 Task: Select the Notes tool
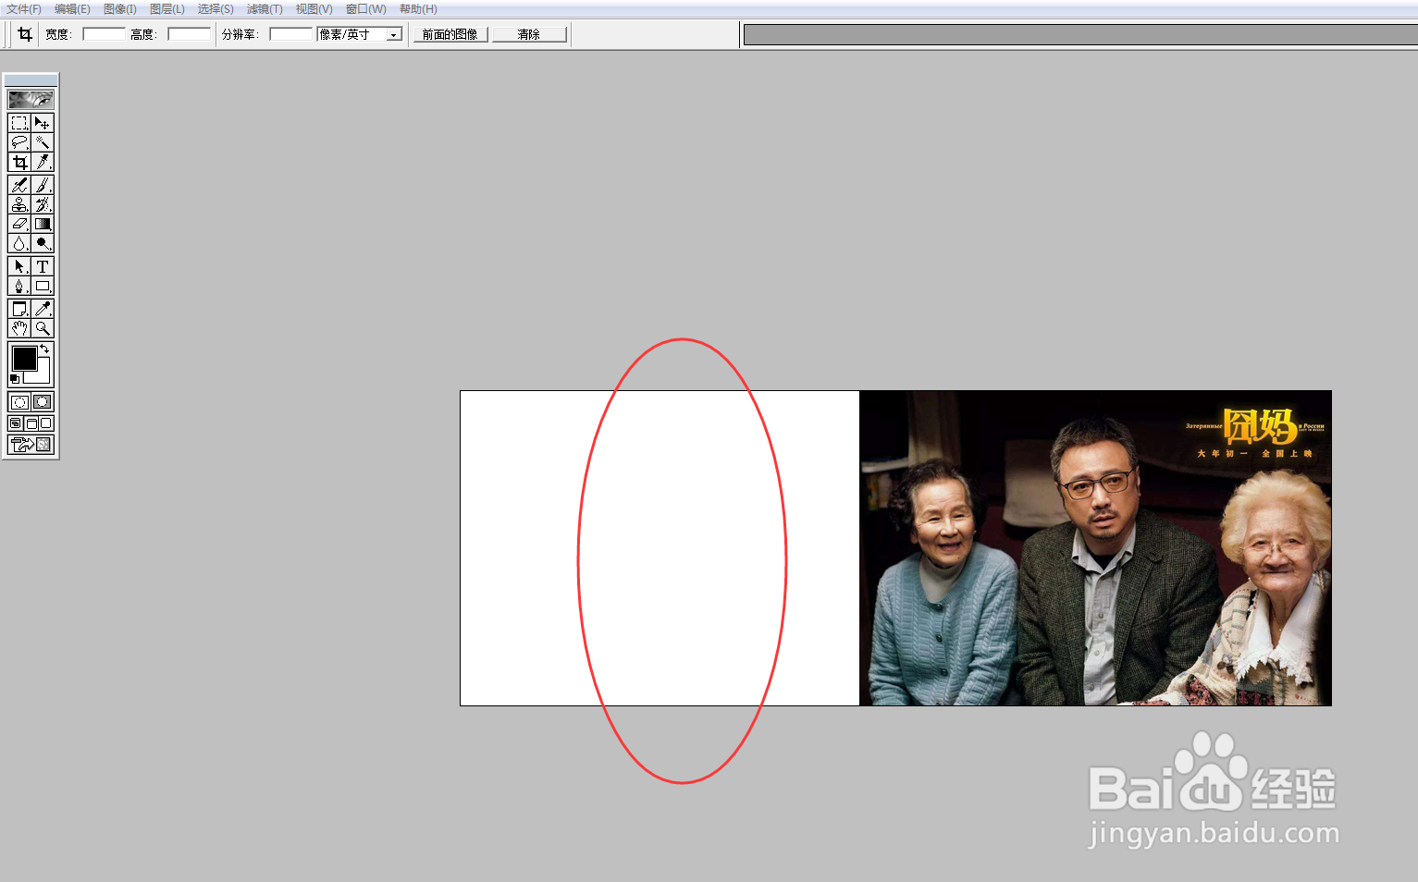coord(19,309)
